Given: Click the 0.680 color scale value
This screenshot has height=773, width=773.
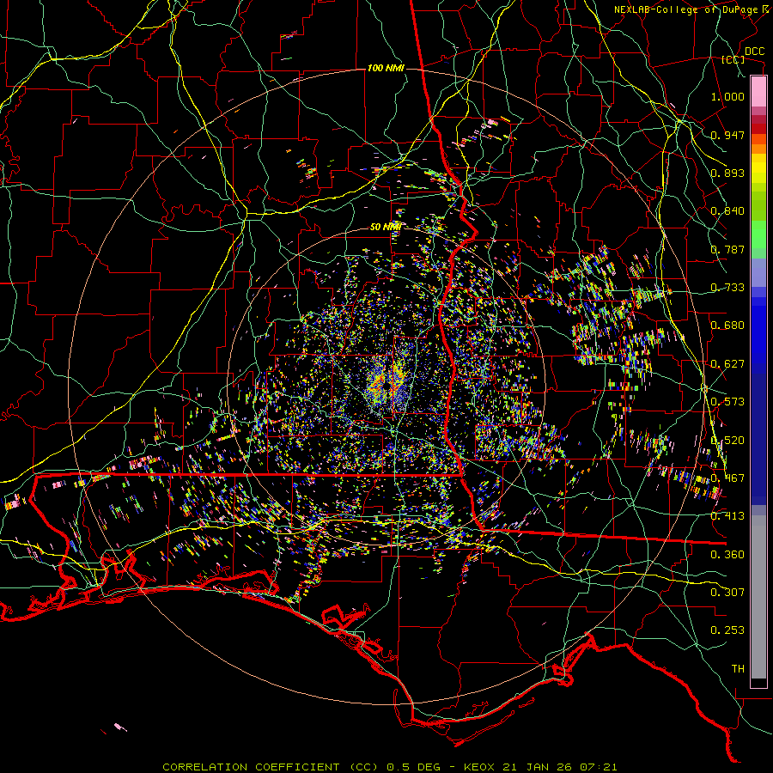Looking at the screenshot, I should 727,326.
